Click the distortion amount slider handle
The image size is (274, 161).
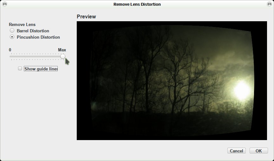tap(63, 56)
